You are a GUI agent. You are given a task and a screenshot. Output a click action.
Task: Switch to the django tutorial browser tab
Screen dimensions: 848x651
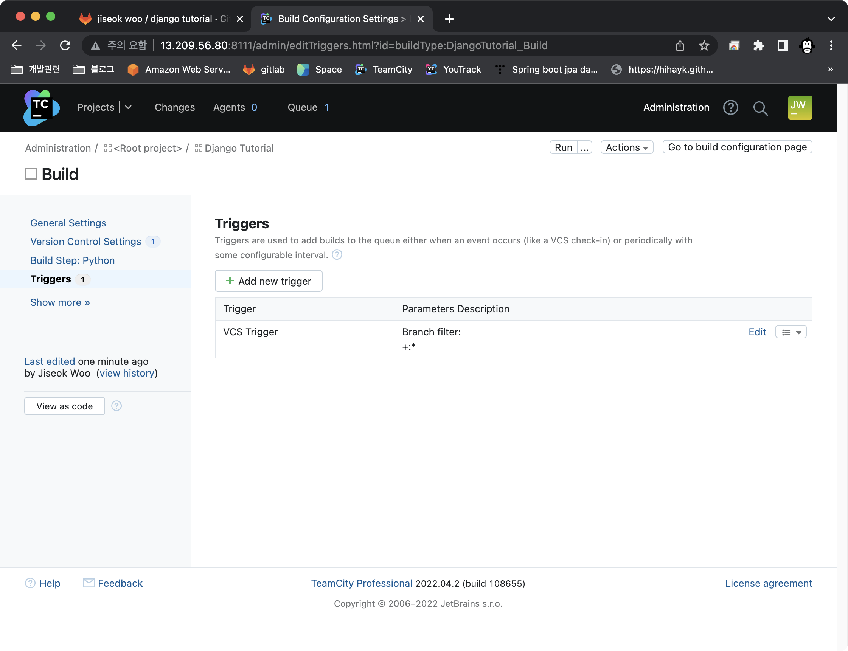[161, 19]
